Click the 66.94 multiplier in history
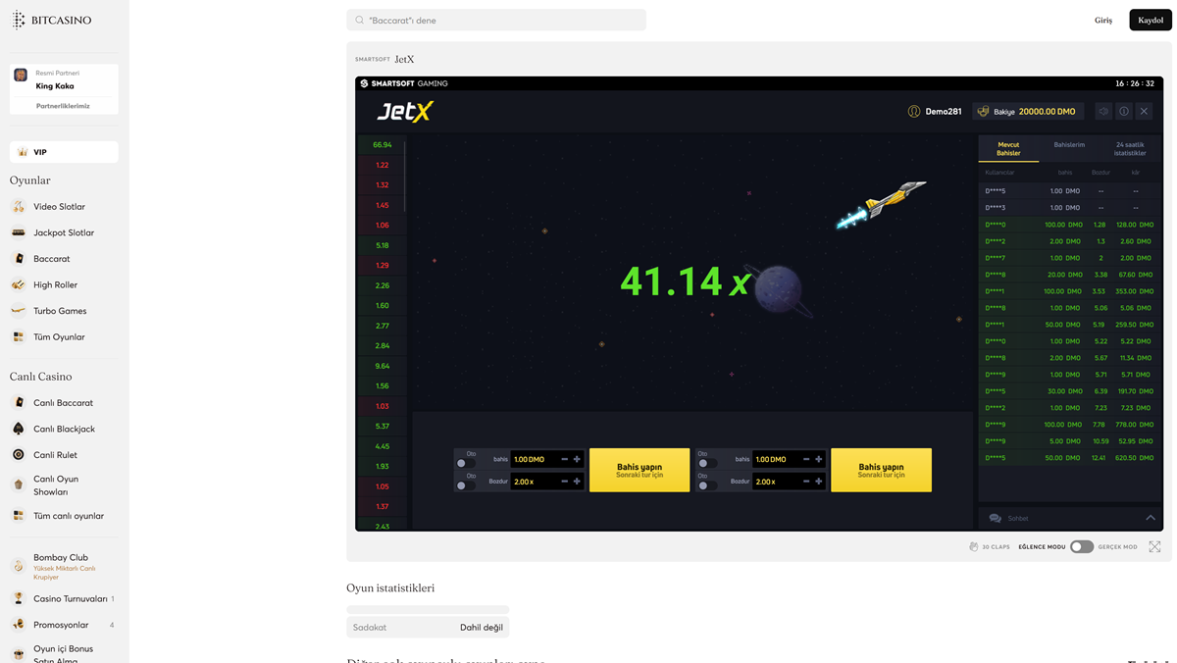Screen dimensions: 1177x663 [x=383, y=144]
